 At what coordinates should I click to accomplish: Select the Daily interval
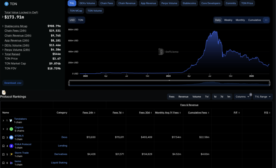(218, 20)
